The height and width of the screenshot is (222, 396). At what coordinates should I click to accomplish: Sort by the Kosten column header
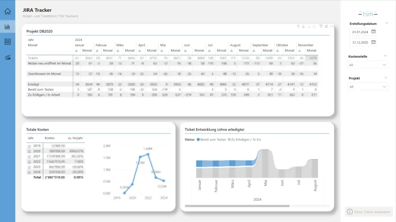point(49,138)
